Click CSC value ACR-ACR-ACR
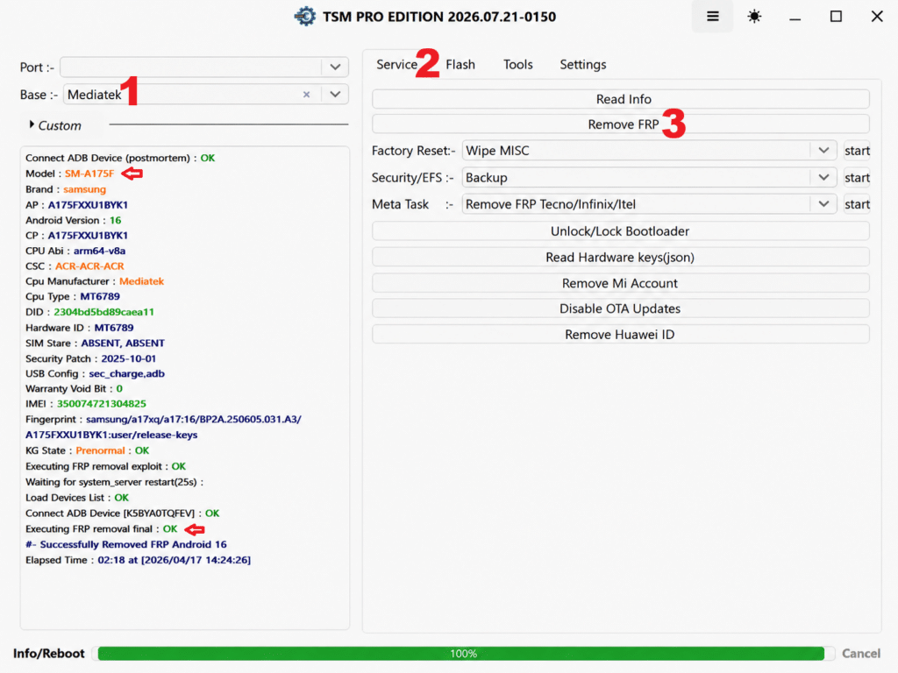898x673 pixels. (89, 266)
